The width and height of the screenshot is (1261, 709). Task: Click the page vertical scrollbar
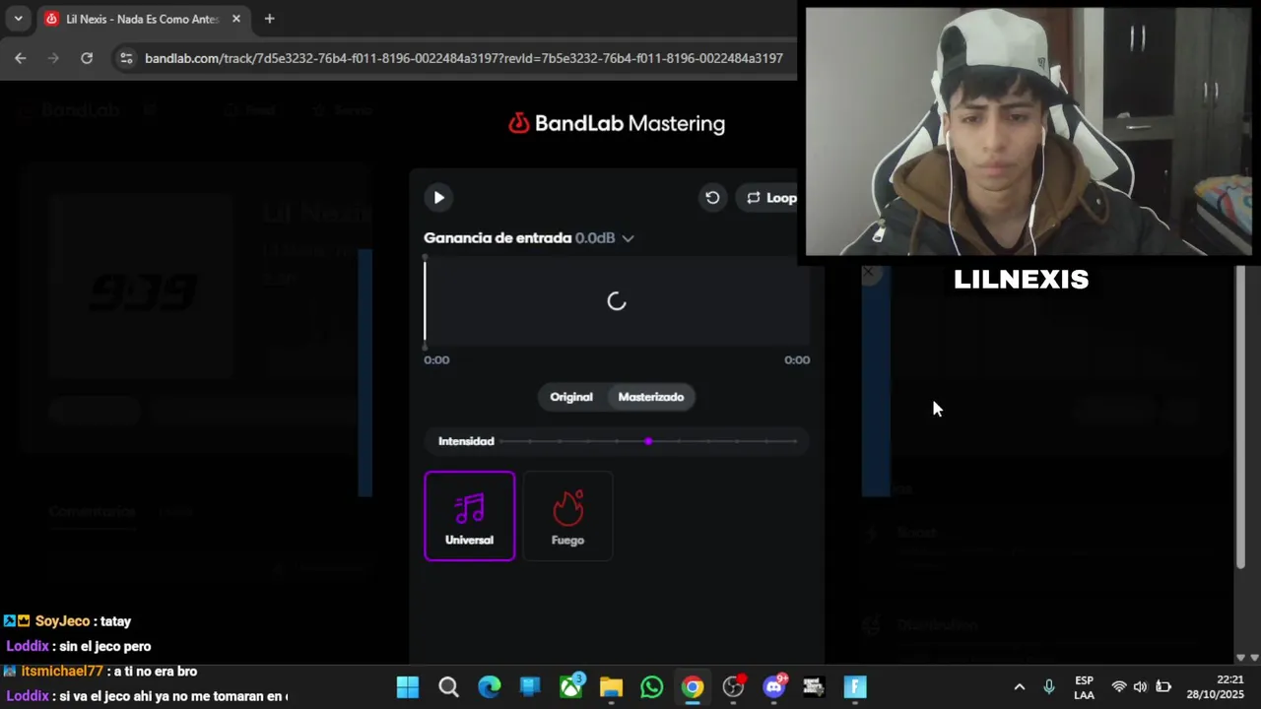coord(1240,417)
